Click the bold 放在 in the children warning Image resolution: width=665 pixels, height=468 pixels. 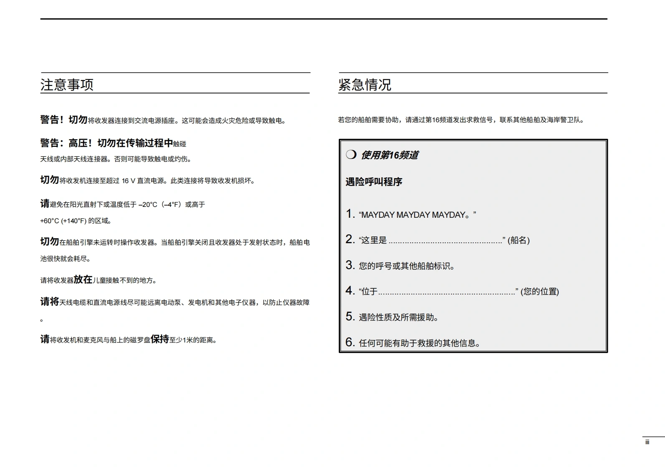click(x=83, y=280)
